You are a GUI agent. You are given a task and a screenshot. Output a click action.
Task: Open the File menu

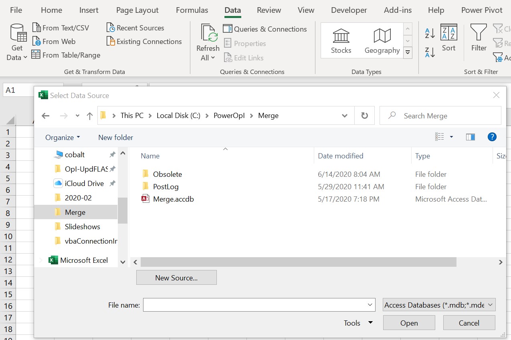tap(16, 10)
